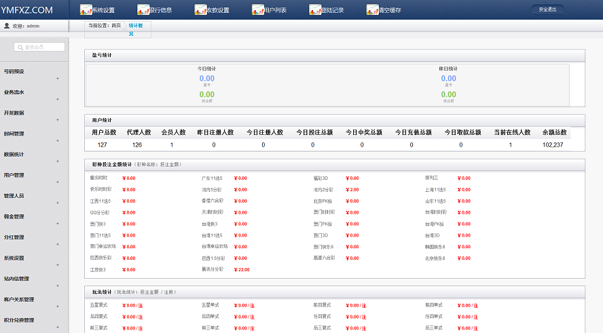This screenshot has height=333, width=603.
Task: Focus the 查找会员 search field
Action: [x=43, y=47]
